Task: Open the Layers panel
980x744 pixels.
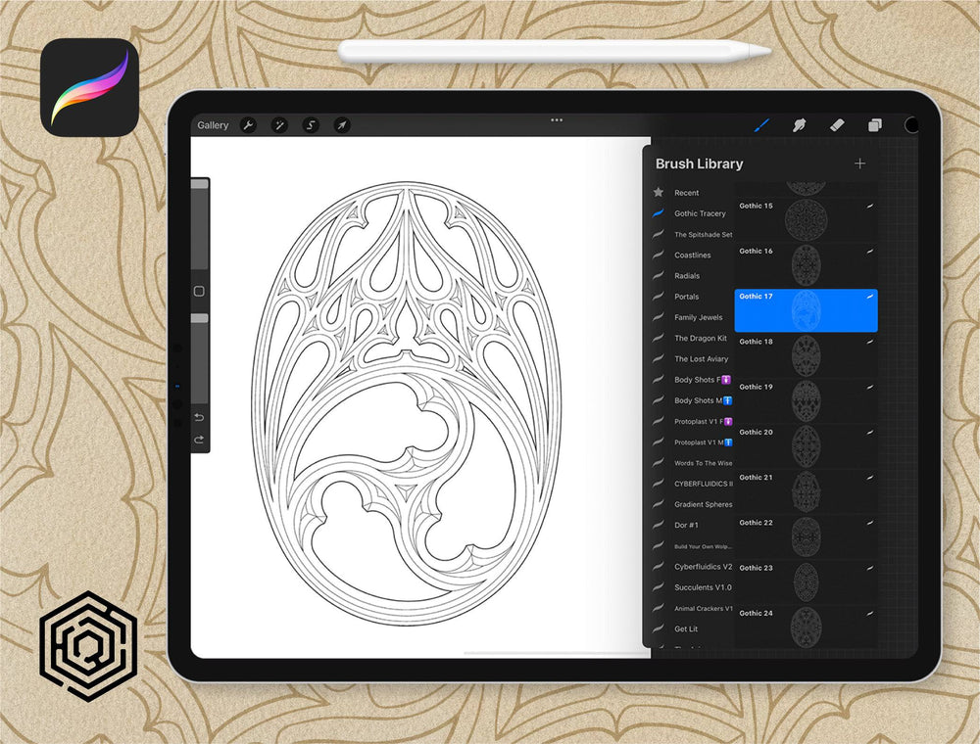Action: click(x=874, y=125)
